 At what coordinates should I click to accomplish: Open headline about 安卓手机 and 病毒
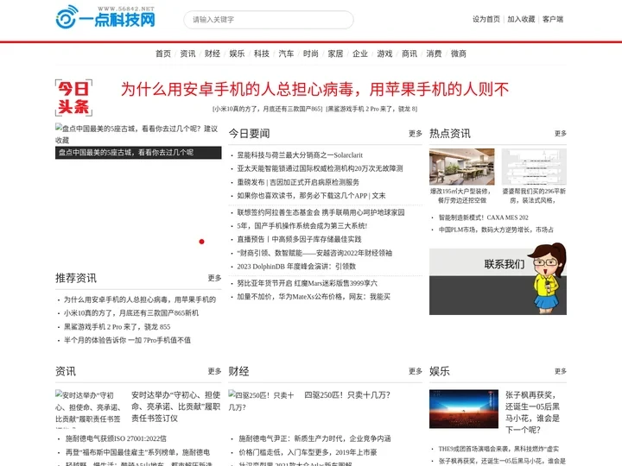tap(314, 89)
